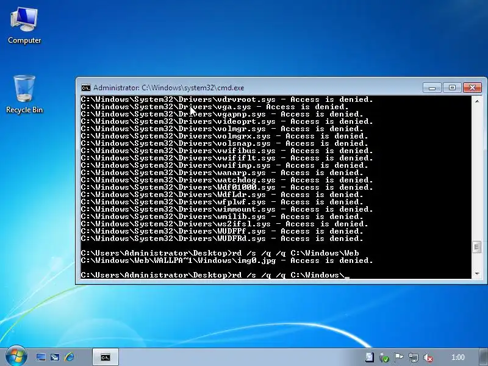Click the line with vgapnp.sys
The height and width of the screenshot is (366, 488).
pyautogui.click(x=222, y=114)
